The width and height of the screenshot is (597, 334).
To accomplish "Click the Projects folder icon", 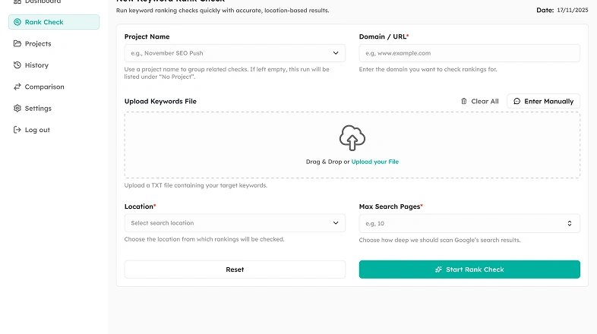I will 17,44.
